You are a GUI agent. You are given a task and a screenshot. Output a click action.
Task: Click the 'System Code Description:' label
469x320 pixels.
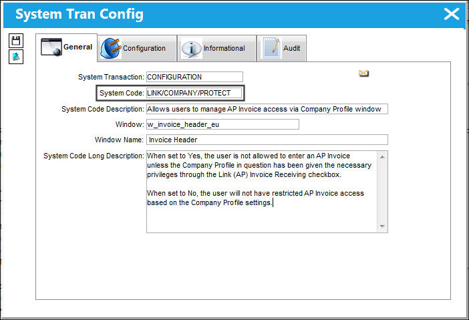103,109
